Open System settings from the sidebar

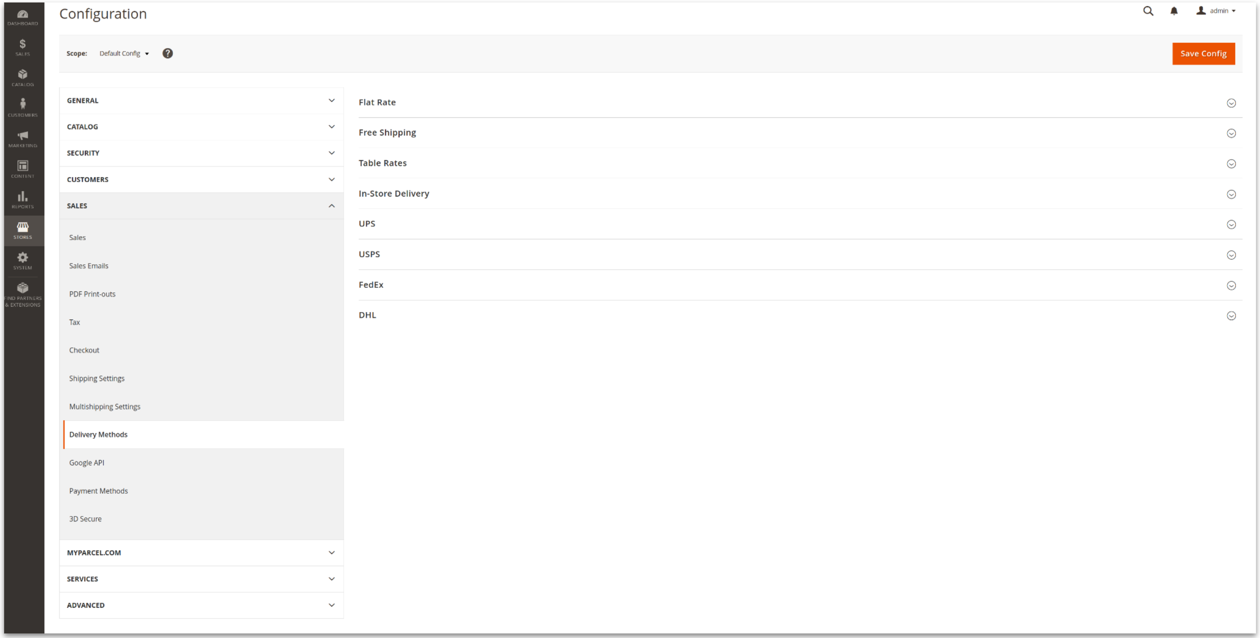[x=22, y=261]
